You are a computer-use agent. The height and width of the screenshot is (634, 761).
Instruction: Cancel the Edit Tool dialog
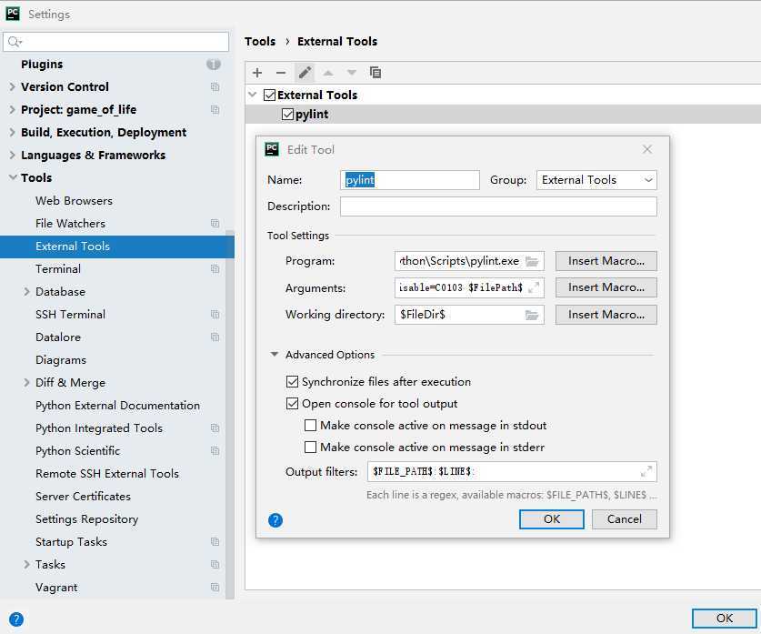coord(624,519)
